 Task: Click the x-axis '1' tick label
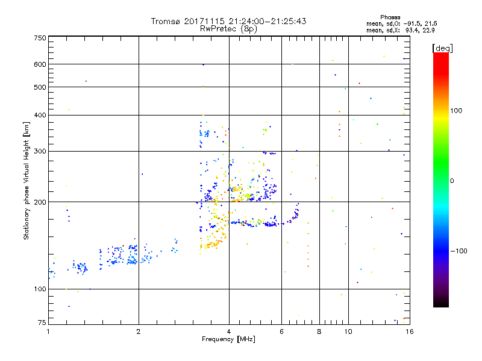(48, 332)
